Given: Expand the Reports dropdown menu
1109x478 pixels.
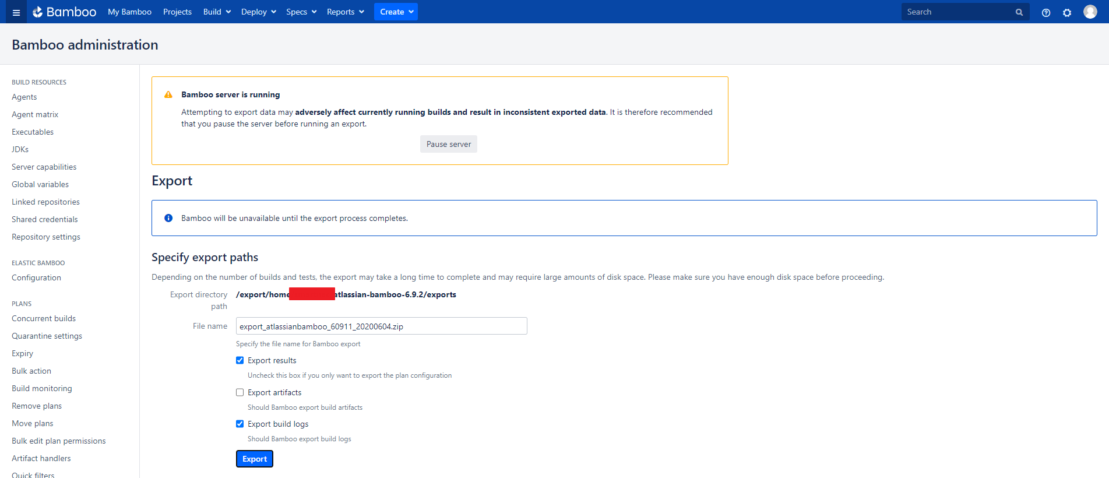Looking at the screenshot, I should 346,12.
